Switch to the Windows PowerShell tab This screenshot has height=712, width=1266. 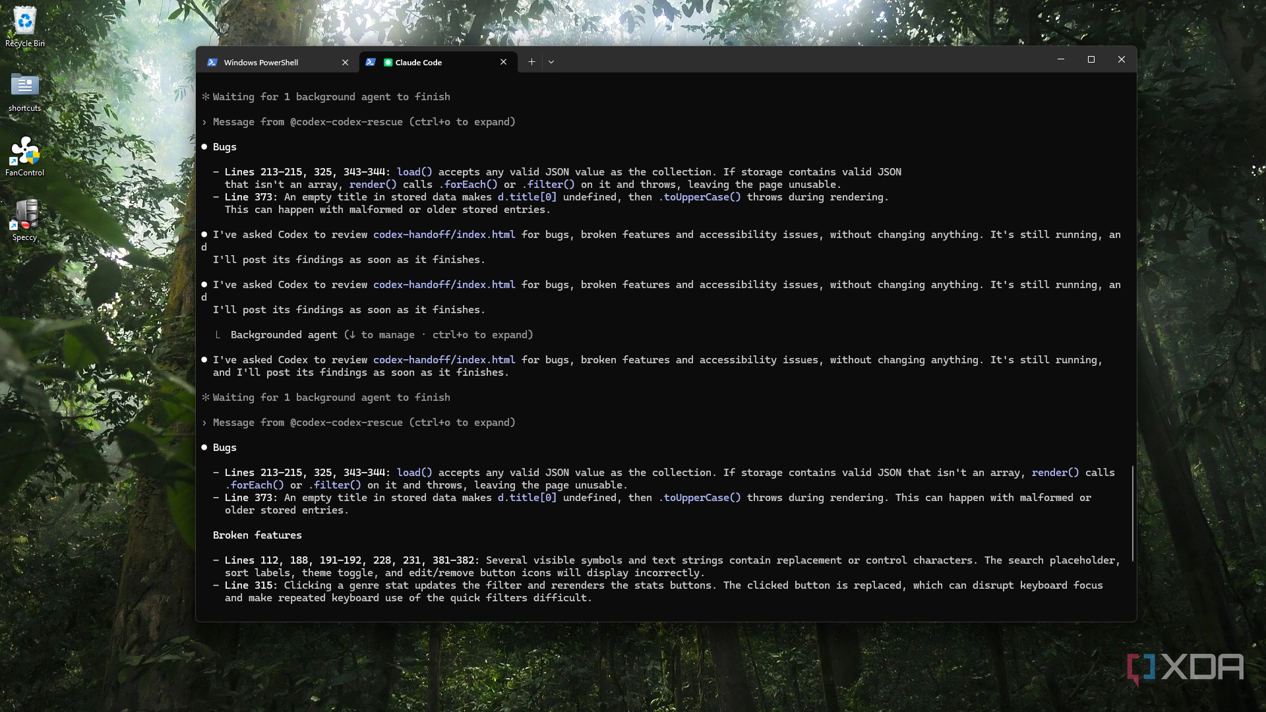pos(278,62)
